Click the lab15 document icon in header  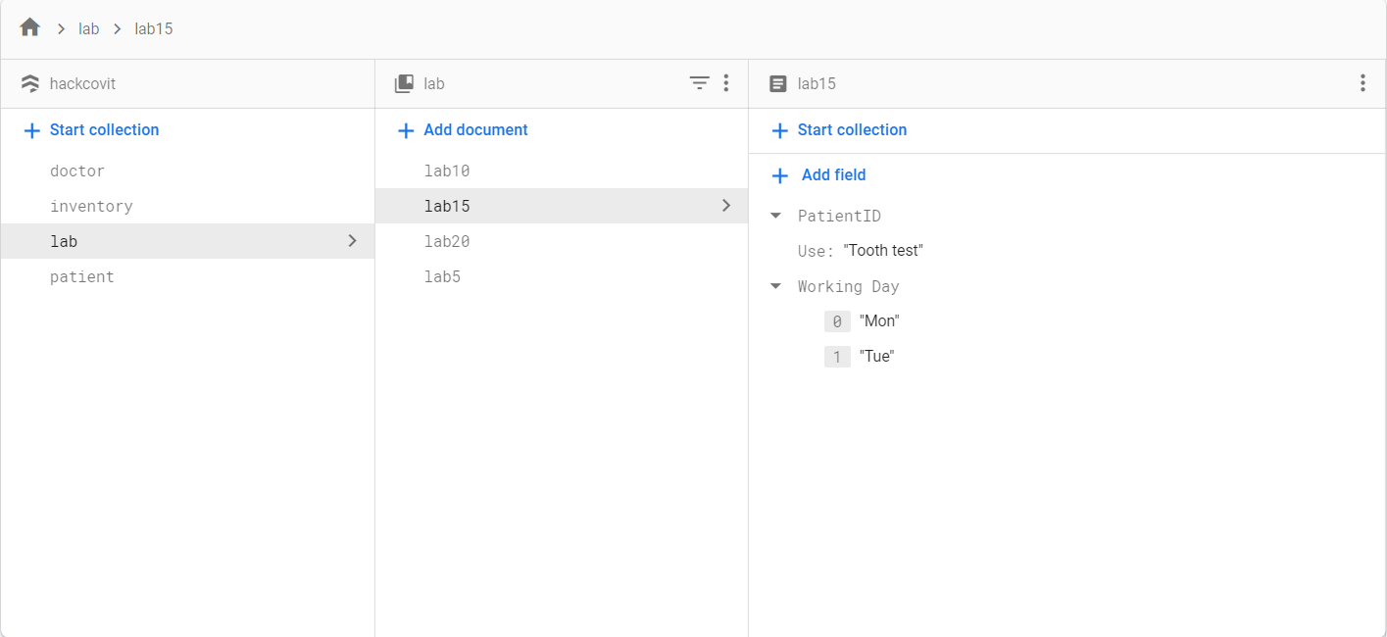778,83
